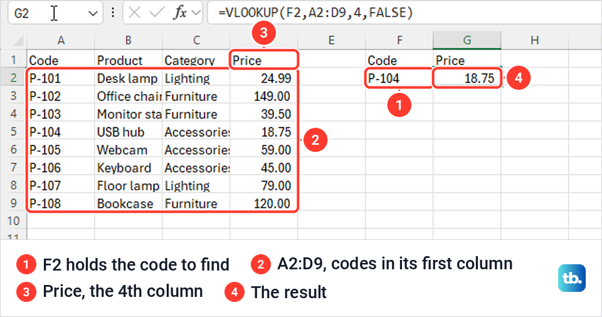Click cell with USB hub
Image resolution: width=602 pixels, height=317 pixels.
click(x=128, y=132)
